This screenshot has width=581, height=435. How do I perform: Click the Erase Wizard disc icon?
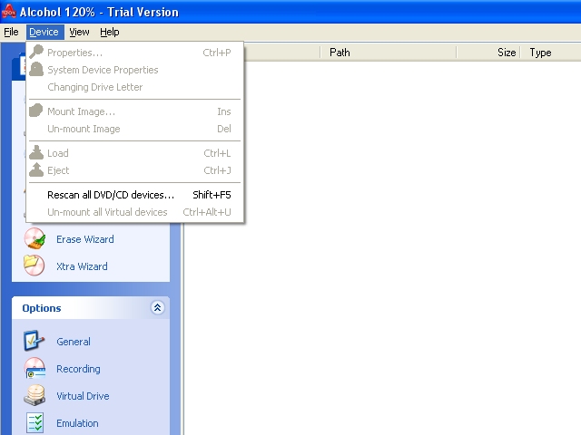pos(34,238)
